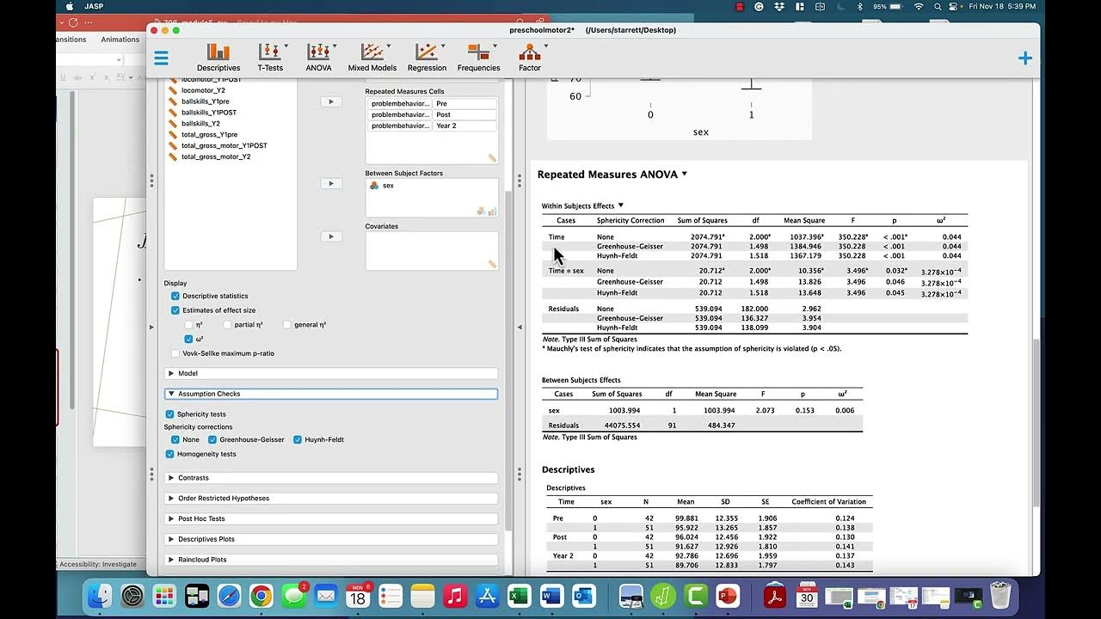Image resolution: width=1101 pixels, height=619 pixels.
Task: Select scale icon of total_gross_Y1pre variable
Action: [173, 135]
